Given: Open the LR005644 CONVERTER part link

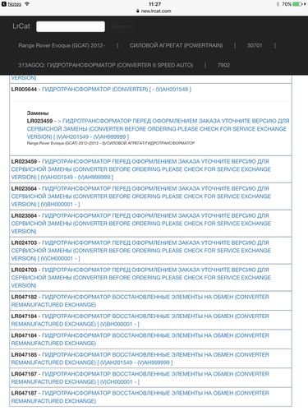Looking at the screenshot, I should [117, 90].
